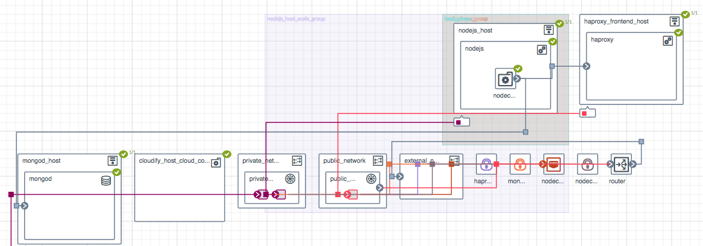Click the nodecellar application module icon
The height and width of the screenshot is (246, 703).
click(x=505, y=78)
